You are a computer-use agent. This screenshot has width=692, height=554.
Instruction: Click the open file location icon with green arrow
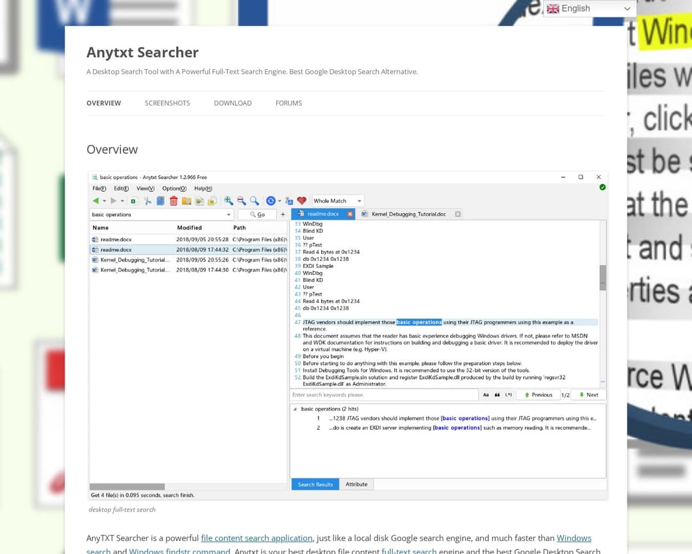point(199,201)
